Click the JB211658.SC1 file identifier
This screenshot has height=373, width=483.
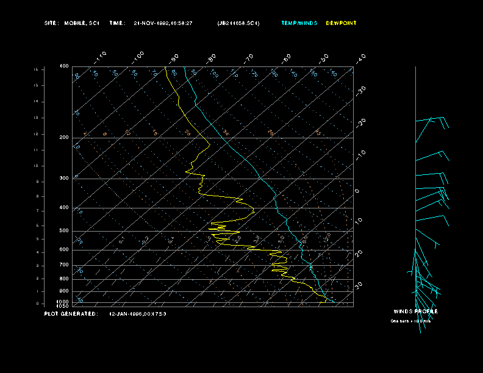pos(238,23)
